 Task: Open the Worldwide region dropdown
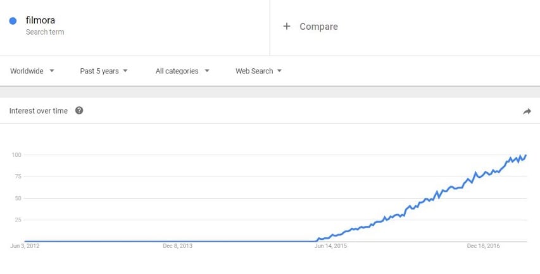click(32, 71)
